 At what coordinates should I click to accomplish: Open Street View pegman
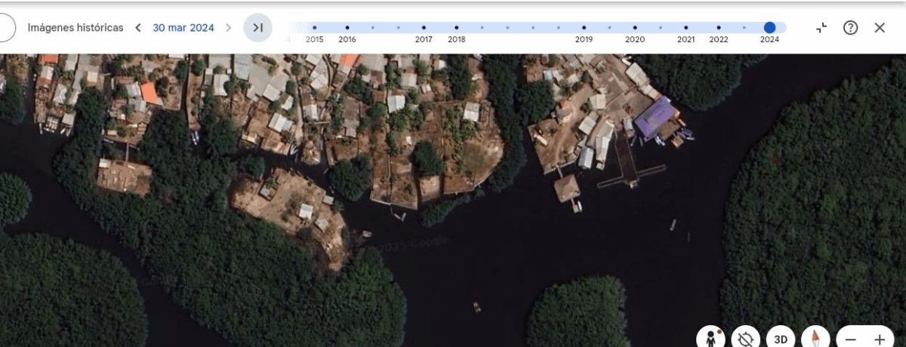(x=710, y=339)
